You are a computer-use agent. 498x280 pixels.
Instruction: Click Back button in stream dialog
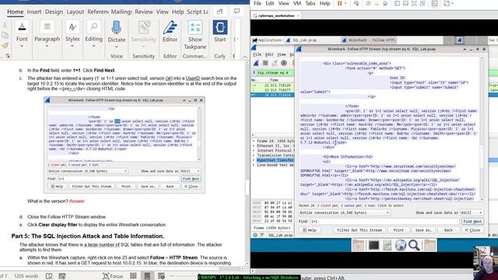(x=448, y=230)
